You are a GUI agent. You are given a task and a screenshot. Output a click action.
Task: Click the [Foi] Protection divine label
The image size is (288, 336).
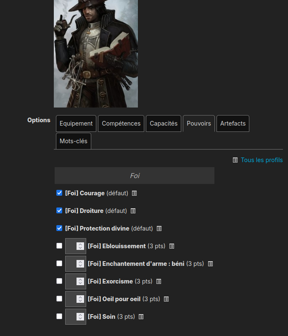97,228
